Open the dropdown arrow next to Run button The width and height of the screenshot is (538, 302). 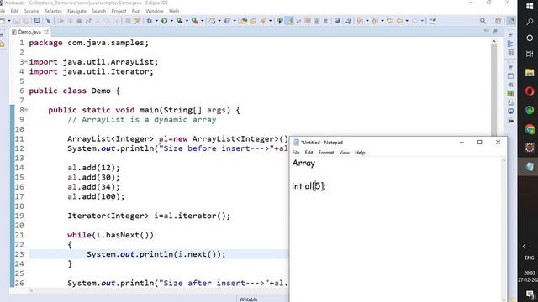coord(171,21)
